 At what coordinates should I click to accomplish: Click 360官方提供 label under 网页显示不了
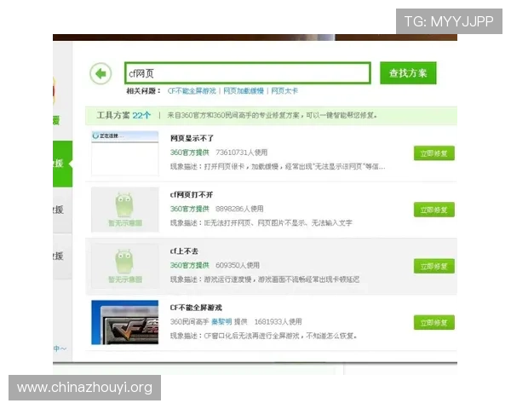pos(189,153)
